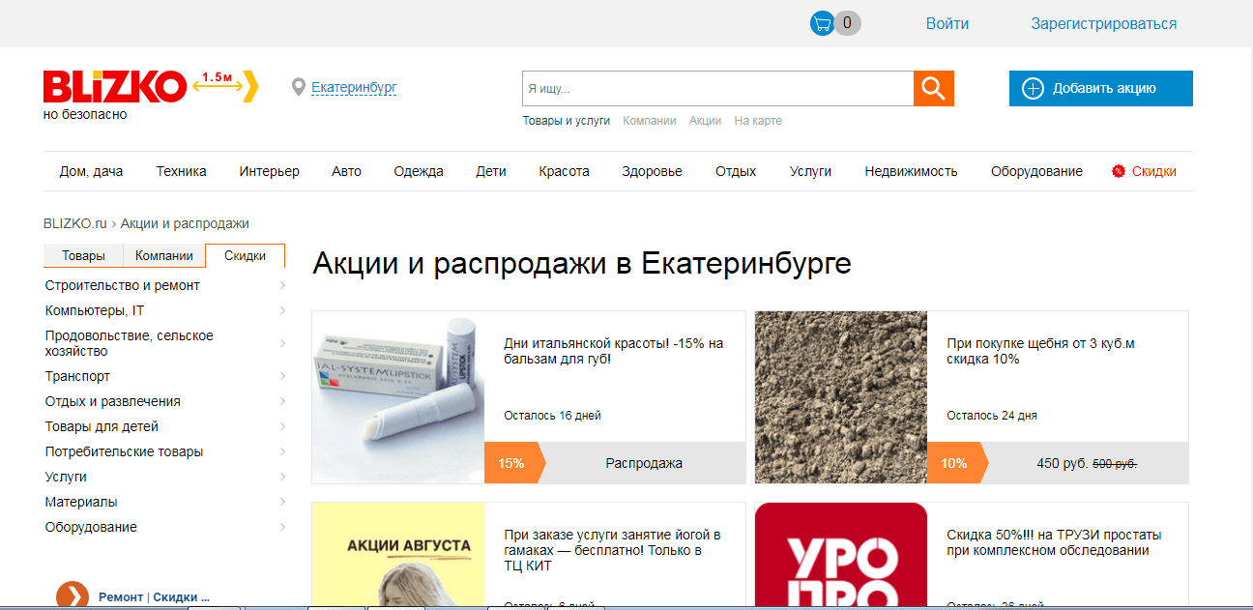Image resolution: width=1253 pixels, height=610 pixels.
Task: Click Зарегистрироваться link
Action: click(1104, 24)
